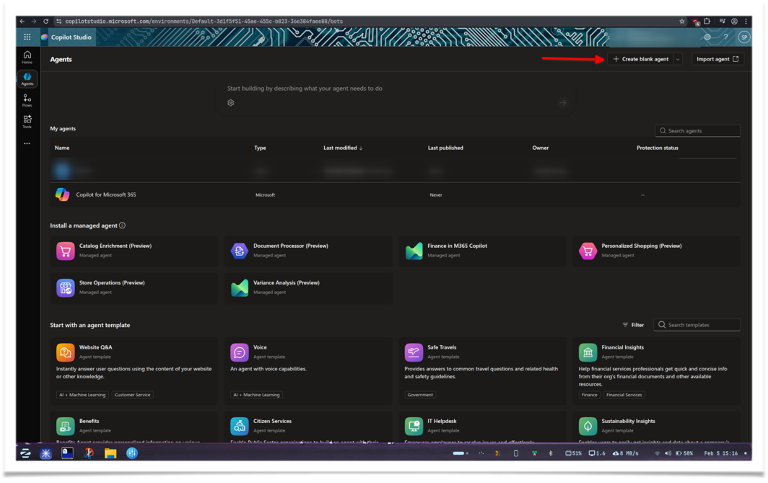Open the agent builder settings gear
The image size is (768, 483).
231,102
